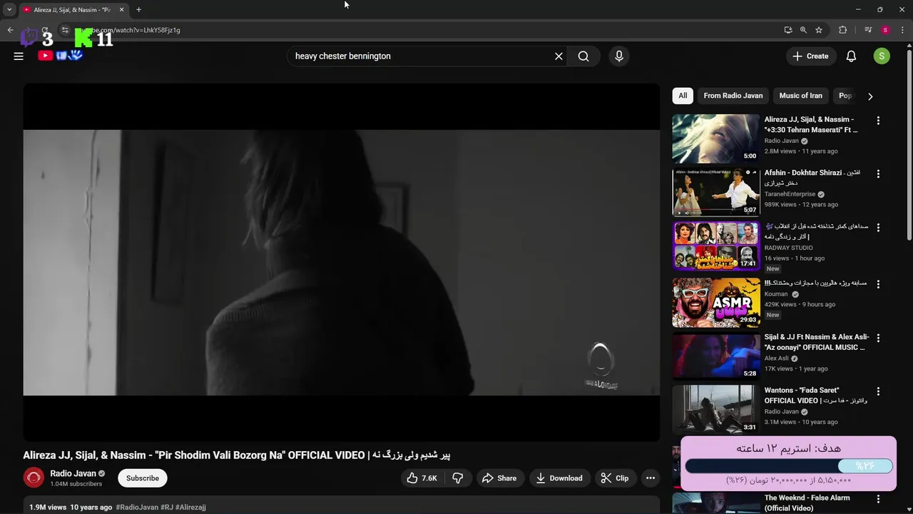Open Radio Javan channel name link
This screenshot has height=514, width=913.
coord(73,473)
